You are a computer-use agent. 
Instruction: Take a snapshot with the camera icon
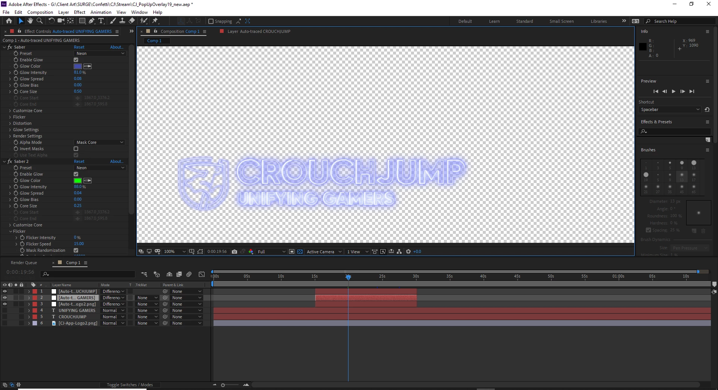coord(234,252)
